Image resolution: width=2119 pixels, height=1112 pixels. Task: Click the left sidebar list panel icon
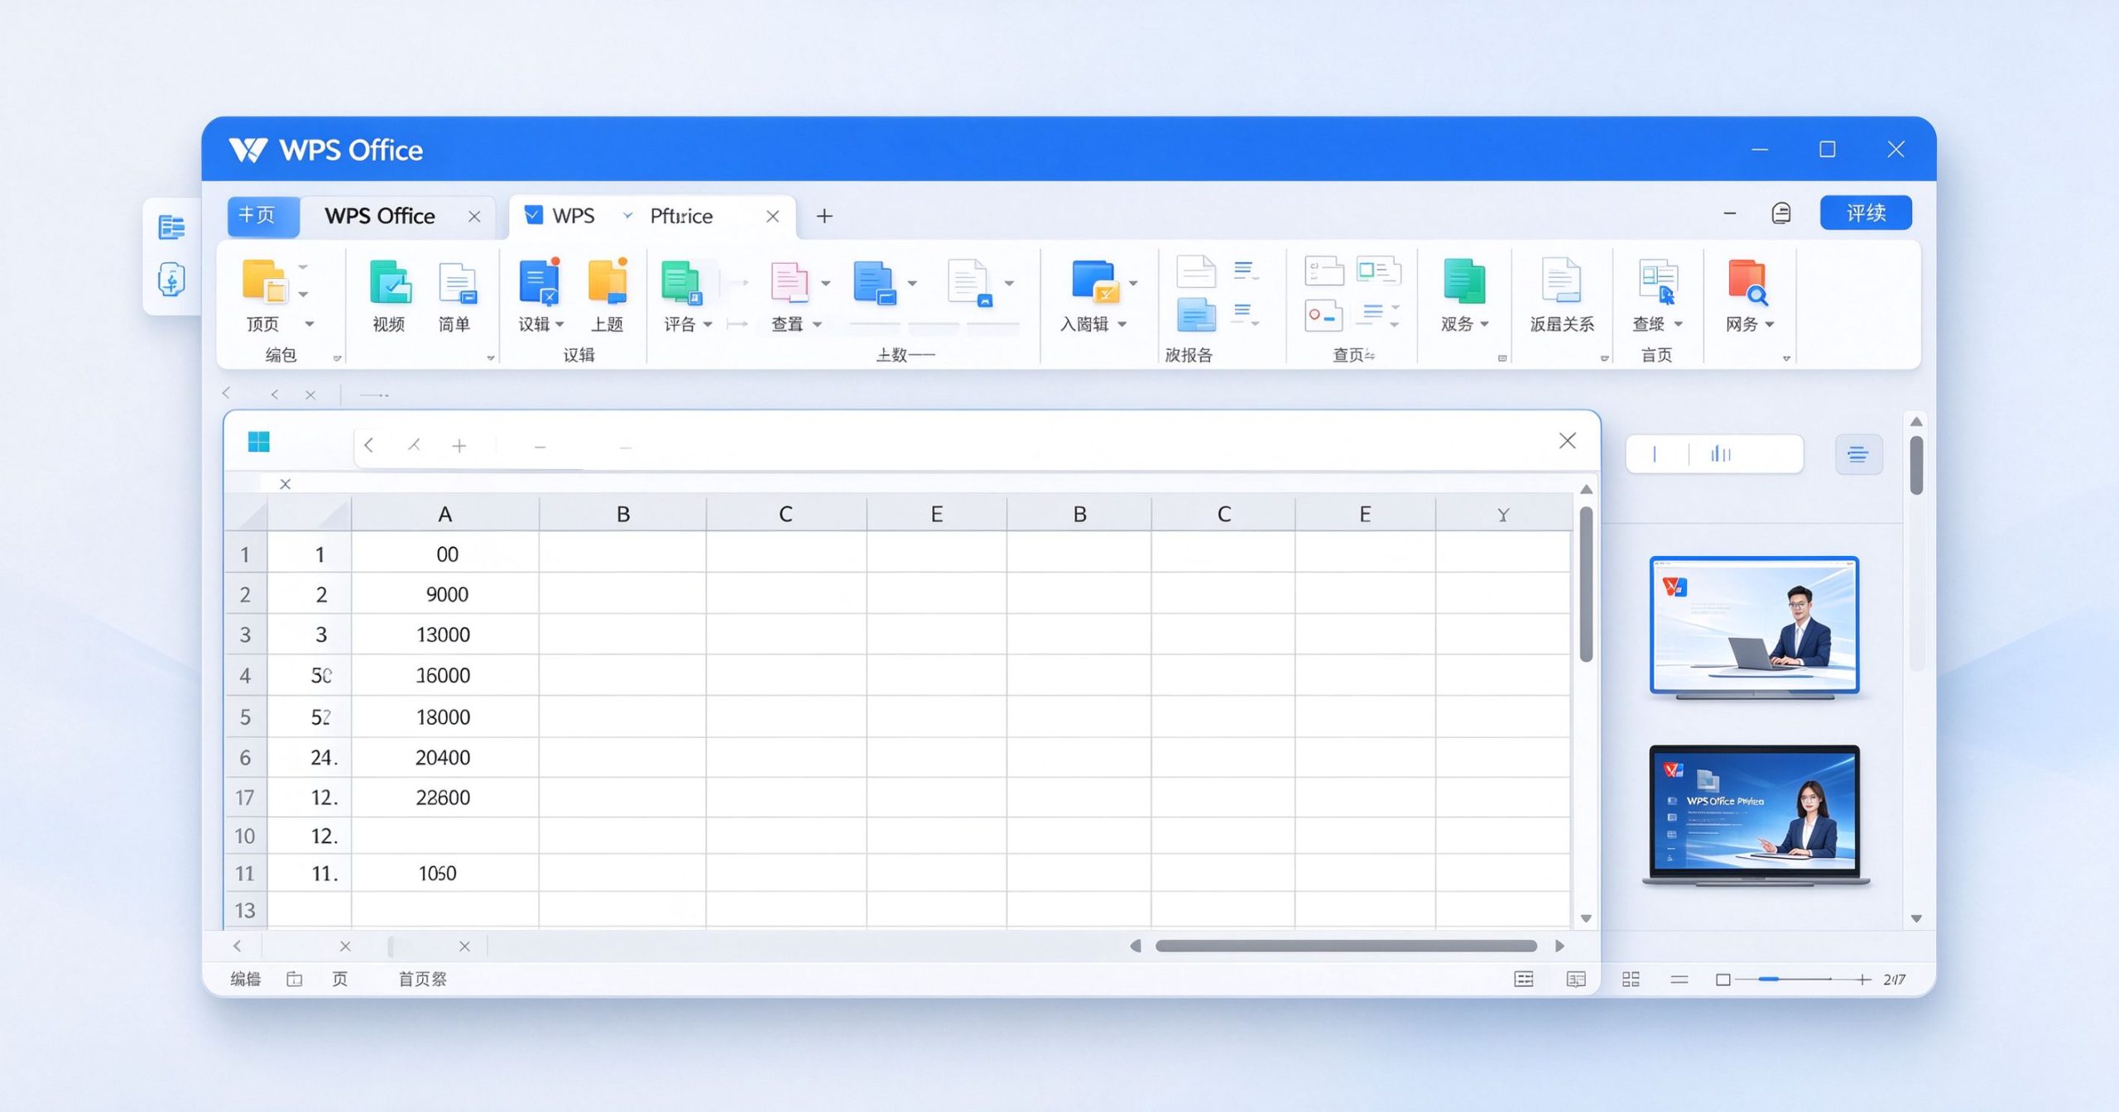point(171,227)
